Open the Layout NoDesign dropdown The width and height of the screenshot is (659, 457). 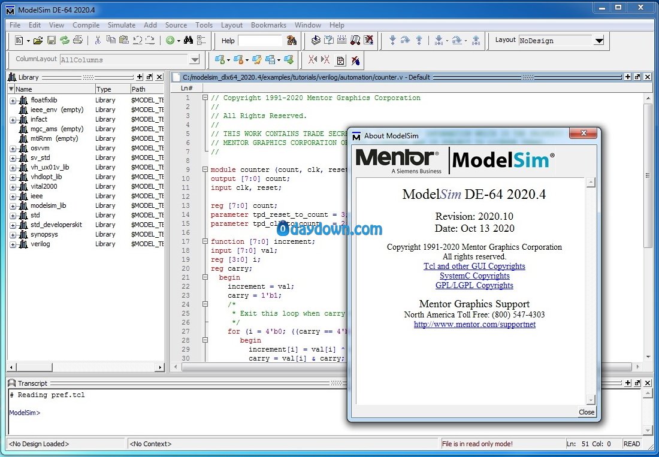599,41
